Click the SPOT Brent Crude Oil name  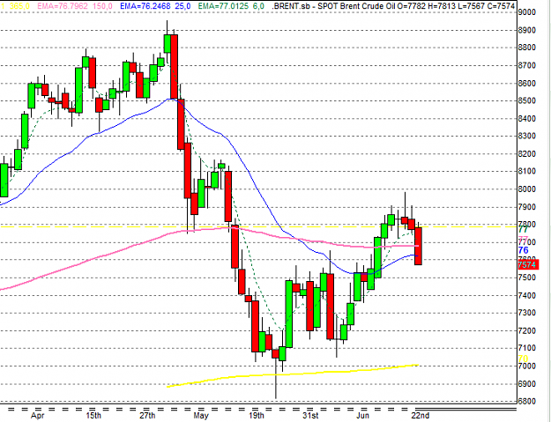(x=356, y=6)
